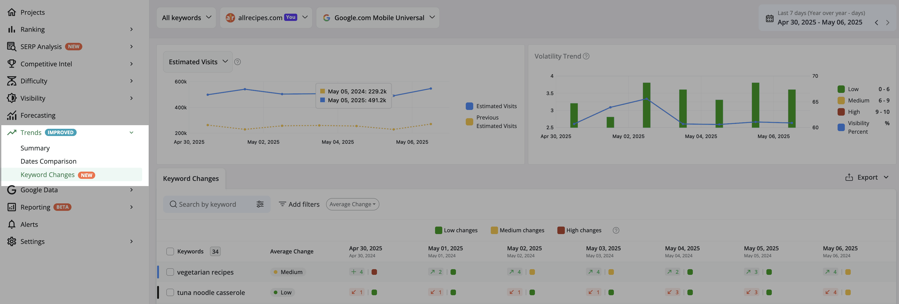Select the Keyword Changes tab
This screenshot has height=304, width=899.
click(191, 178)
